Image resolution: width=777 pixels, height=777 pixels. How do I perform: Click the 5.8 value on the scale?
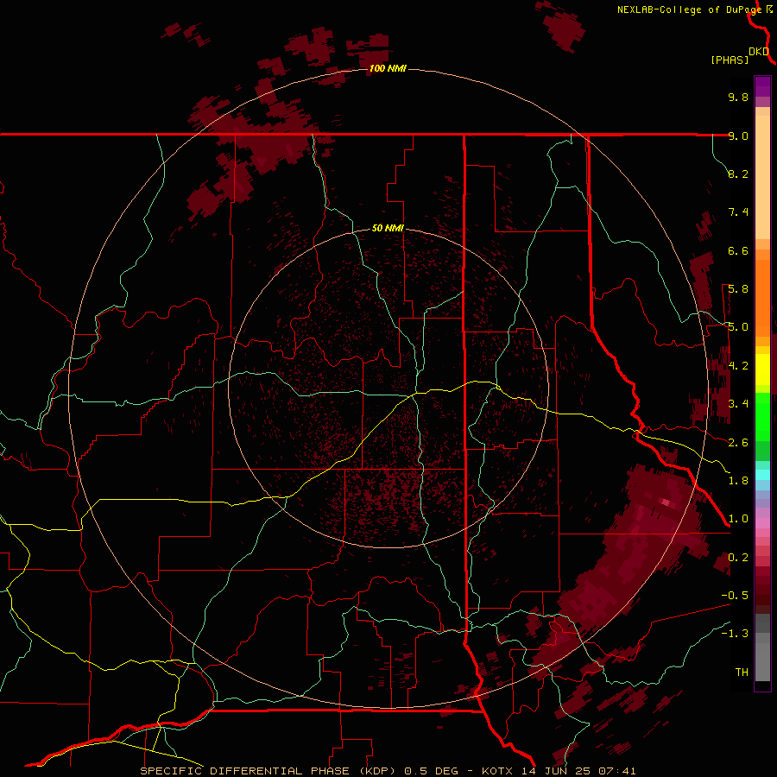(x=738, y=289)
